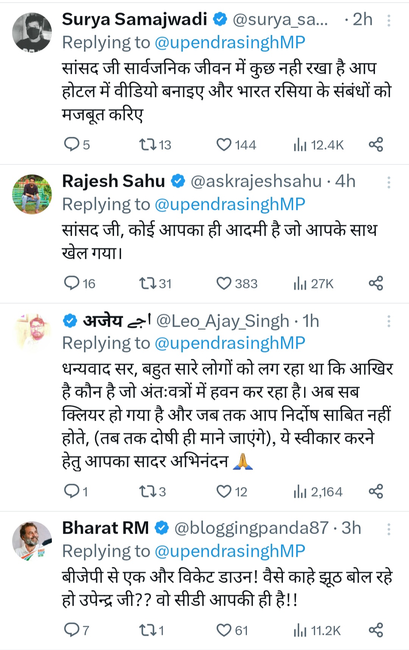Share Surya Samajwadi's tweet

(376, 144)
